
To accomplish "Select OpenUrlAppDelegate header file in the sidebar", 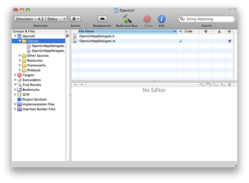I will click(x=46, y=46).
